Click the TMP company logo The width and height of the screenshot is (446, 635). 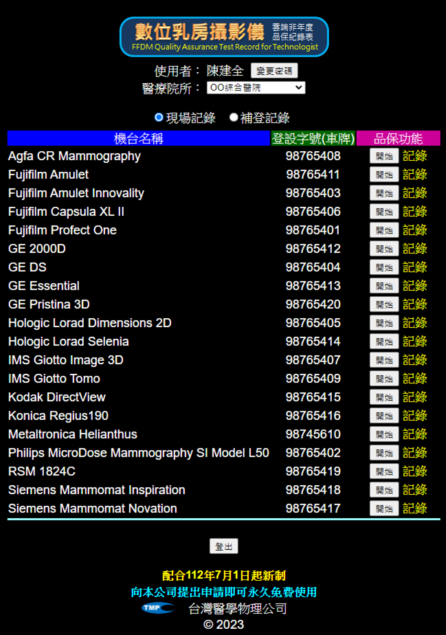point(157,608)
